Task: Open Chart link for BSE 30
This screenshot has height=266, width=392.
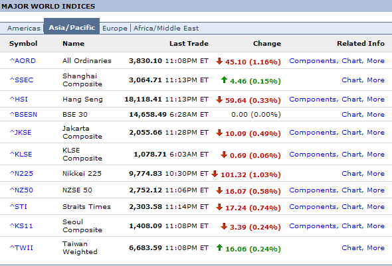Action: 353,114
